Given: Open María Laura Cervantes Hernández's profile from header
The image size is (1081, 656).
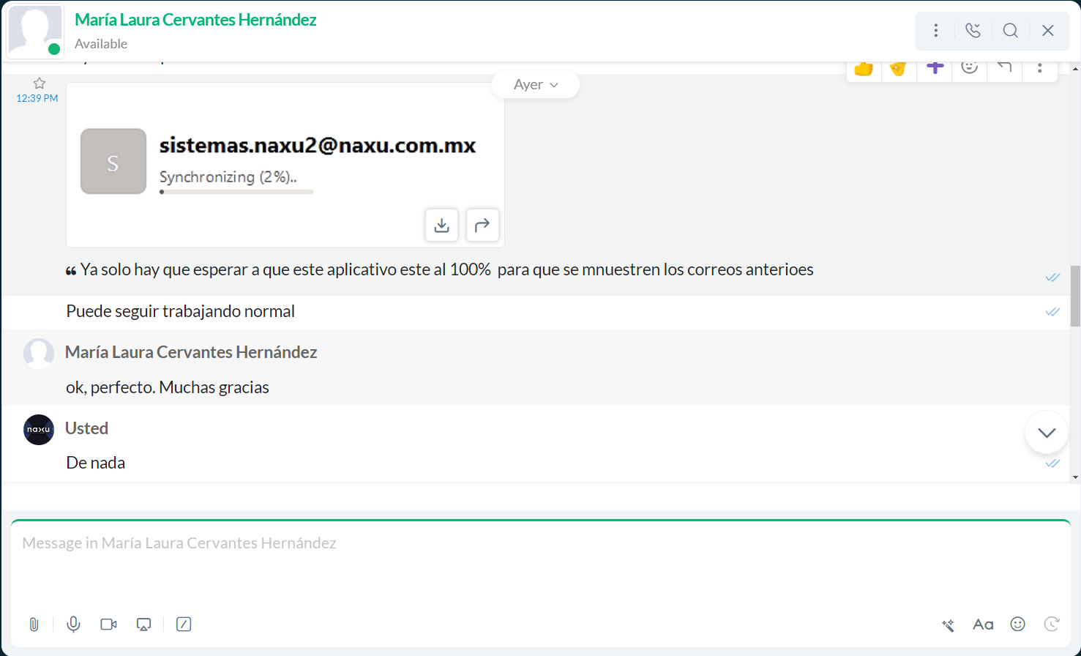Looking at the screenshot, I should (x=195, y=20).
